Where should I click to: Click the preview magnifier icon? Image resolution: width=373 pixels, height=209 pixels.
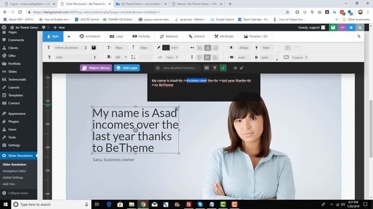(360, 27)
